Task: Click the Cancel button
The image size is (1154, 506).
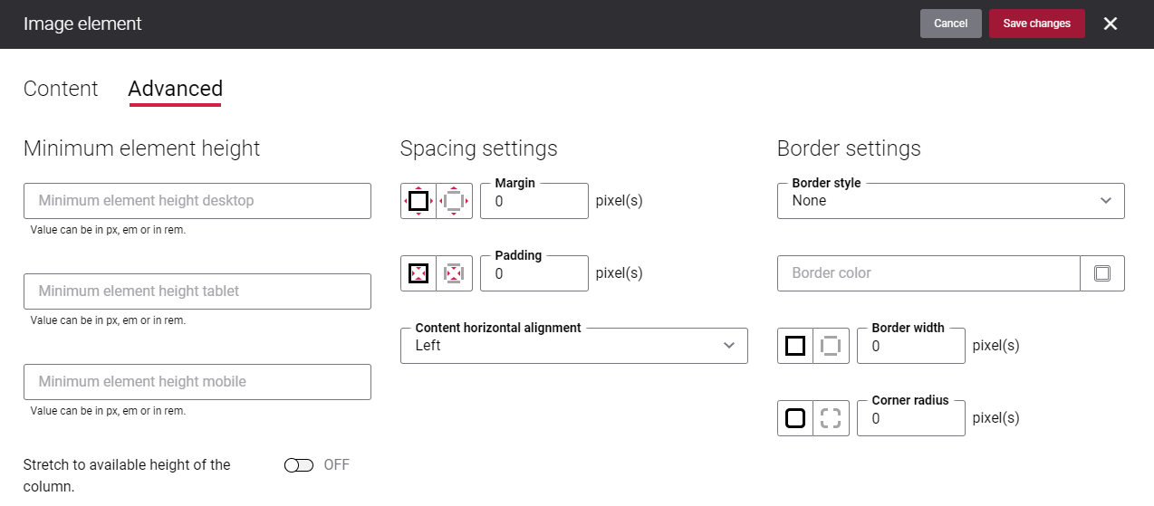Action: (951, 24)
